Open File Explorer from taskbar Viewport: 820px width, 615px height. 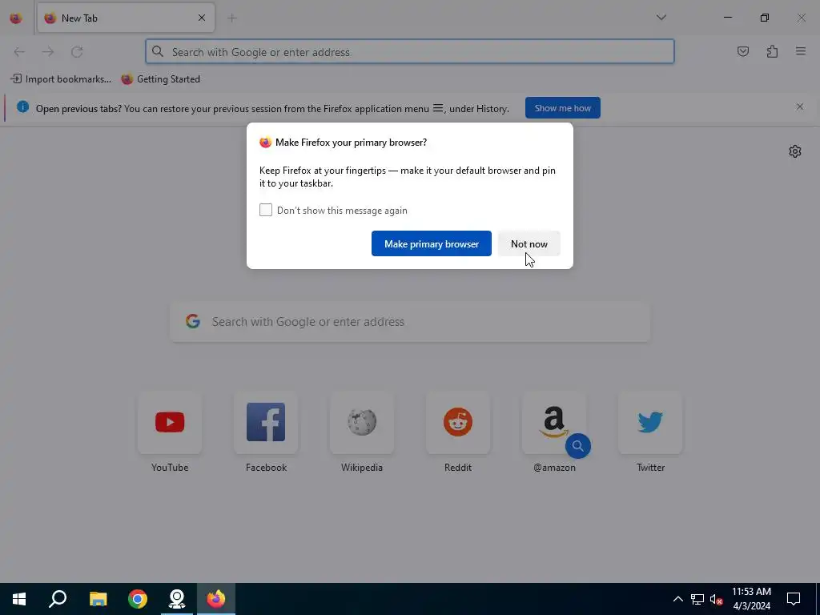pos(98,599)
